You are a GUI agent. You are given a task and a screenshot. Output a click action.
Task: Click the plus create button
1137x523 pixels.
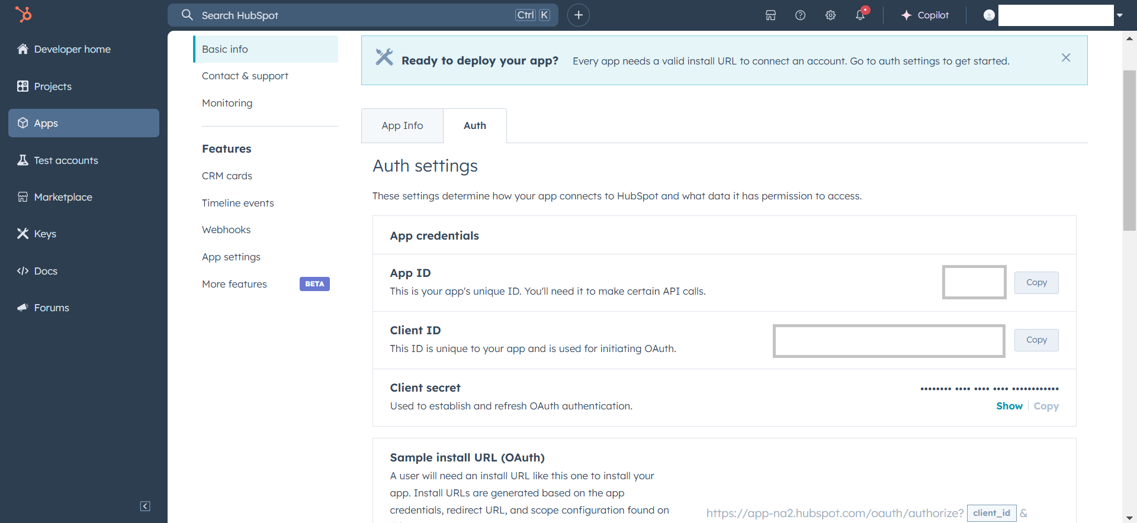tap(579, 15)
